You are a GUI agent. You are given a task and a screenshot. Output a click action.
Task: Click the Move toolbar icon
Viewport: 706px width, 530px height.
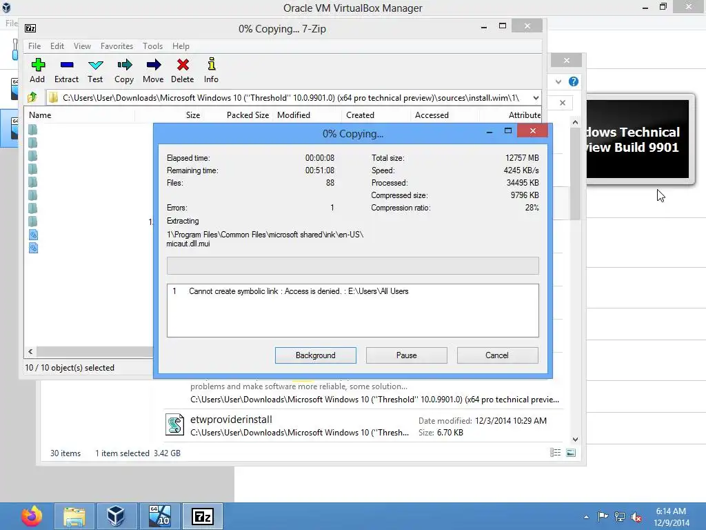154,65
